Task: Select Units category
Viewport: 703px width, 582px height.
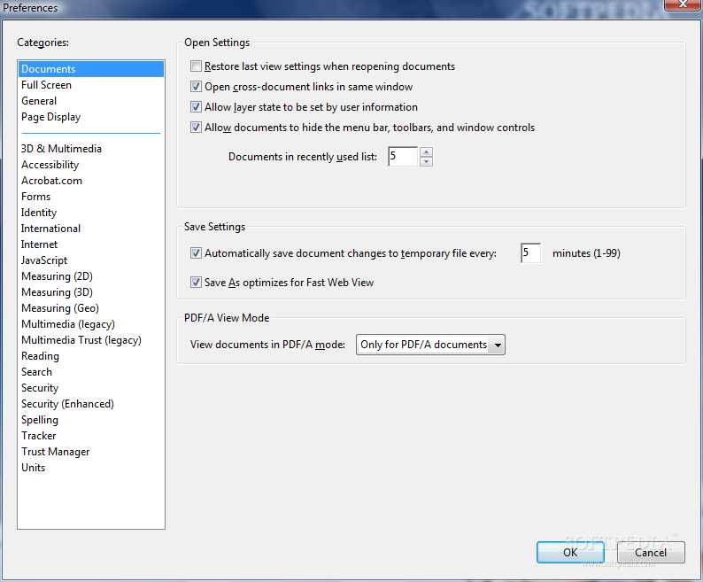Action: pos(91,467)
